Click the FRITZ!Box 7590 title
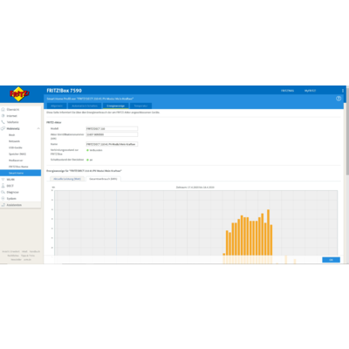 (65, 91)
